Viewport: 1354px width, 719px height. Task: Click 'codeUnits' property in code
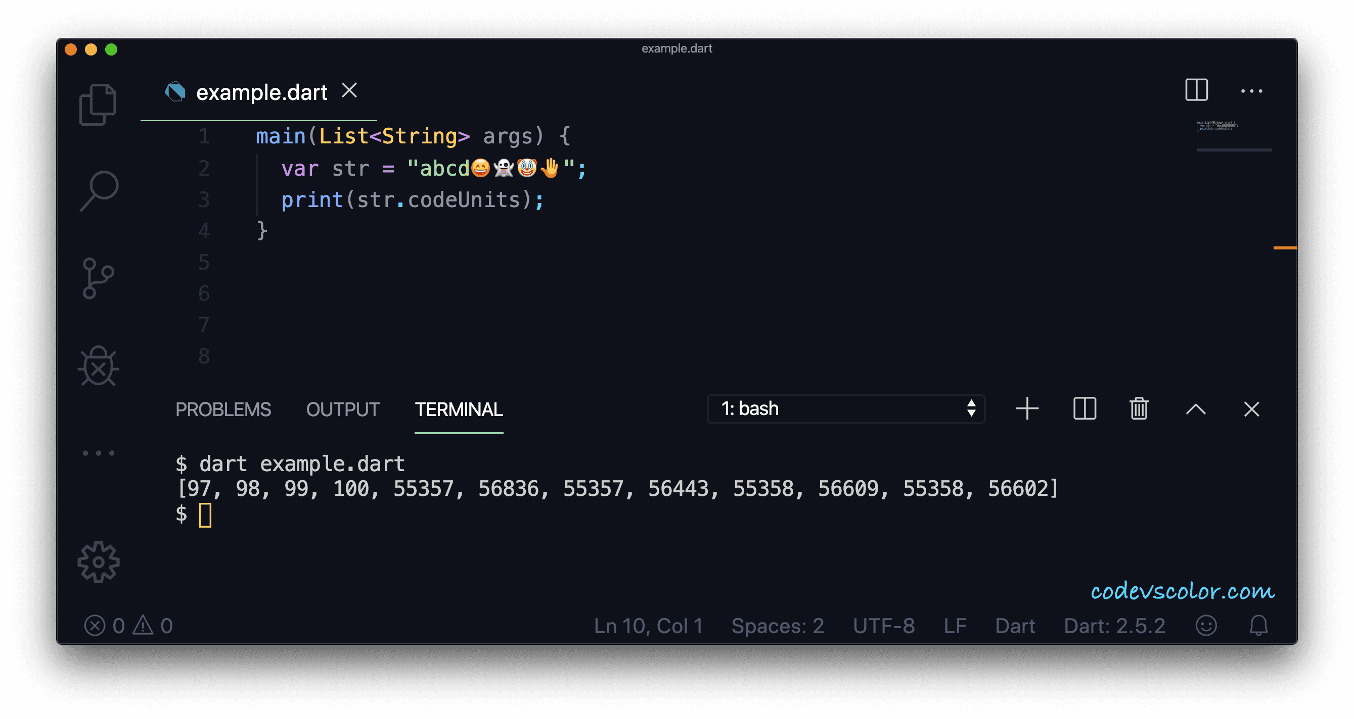tap(464, 199)
